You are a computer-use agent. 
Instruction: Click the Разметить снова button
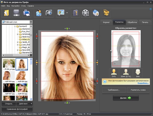pyautogui.click(x=138, y=90)
